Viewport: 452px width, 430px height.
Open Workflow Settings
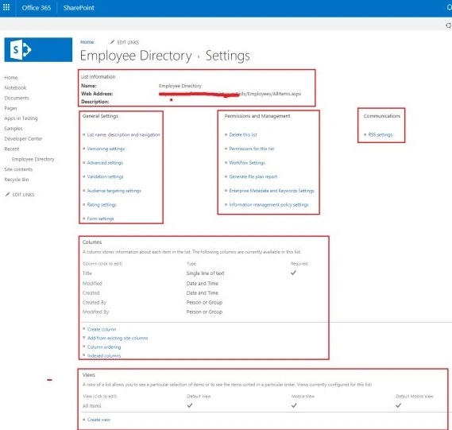click(247, 163)
